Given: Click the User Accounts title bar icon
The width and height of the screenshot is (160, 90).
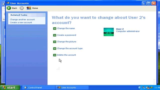Looking at the screenshot, I should (x=8, y=3).
